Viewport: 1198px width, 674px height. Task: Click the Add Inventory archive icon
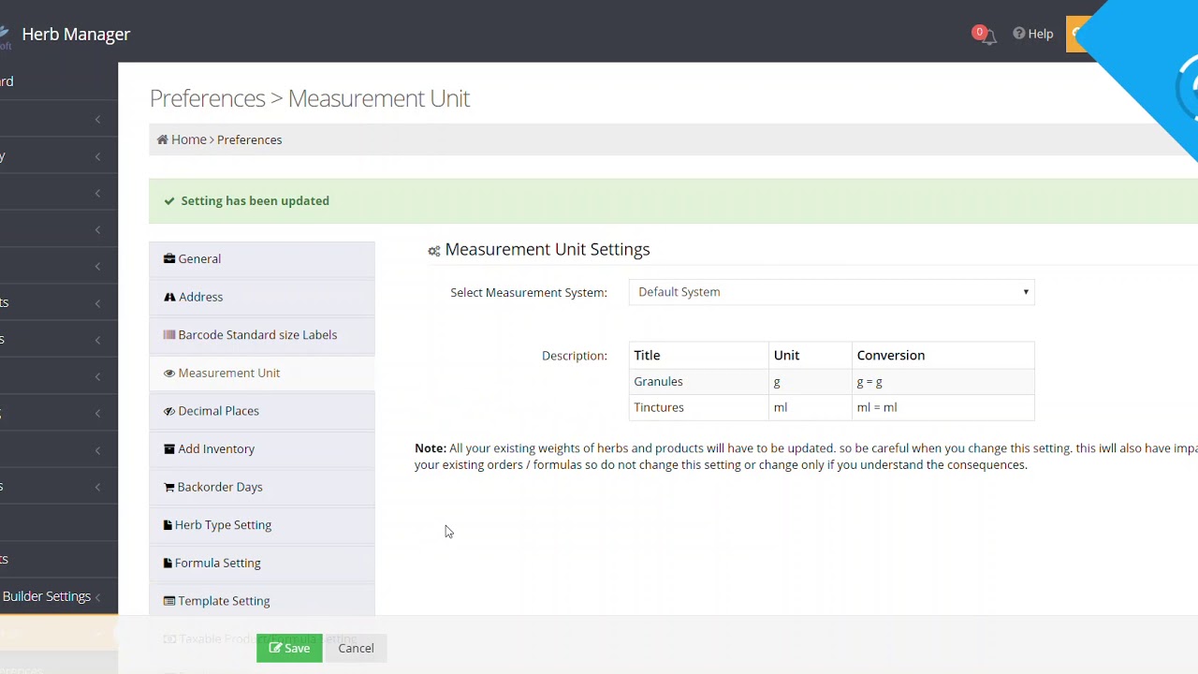(x=169, y=448)
